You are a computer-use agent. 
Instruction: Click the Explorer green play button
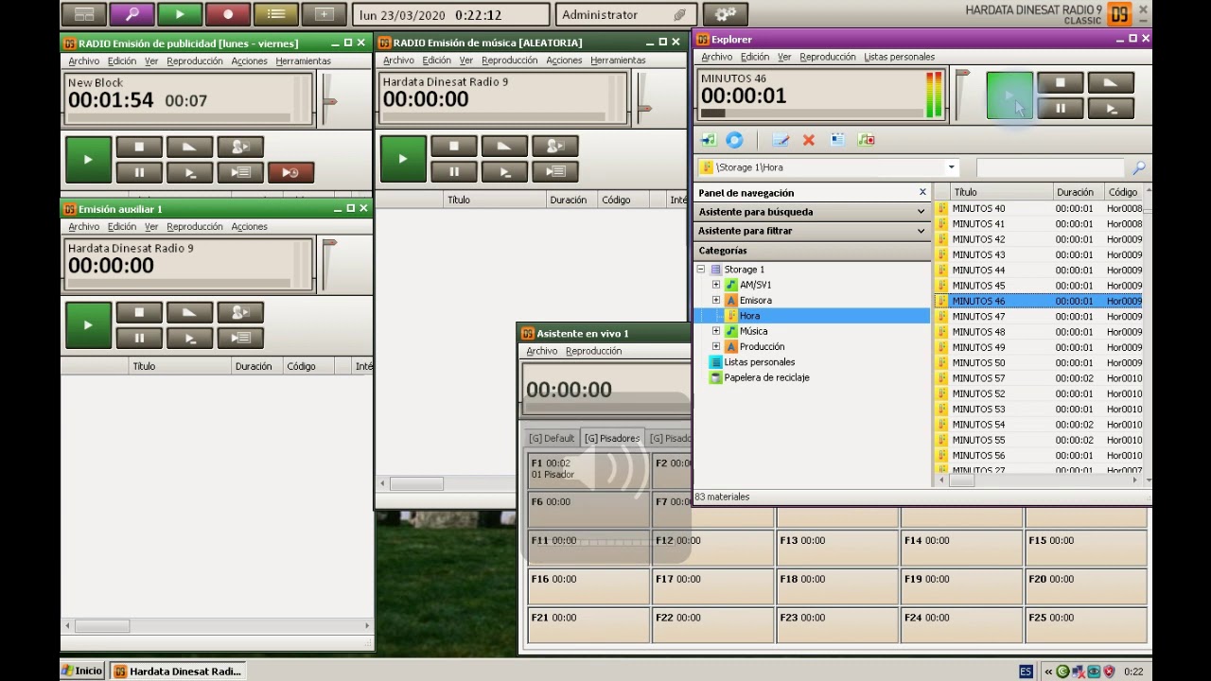[x=1009, y=96]
